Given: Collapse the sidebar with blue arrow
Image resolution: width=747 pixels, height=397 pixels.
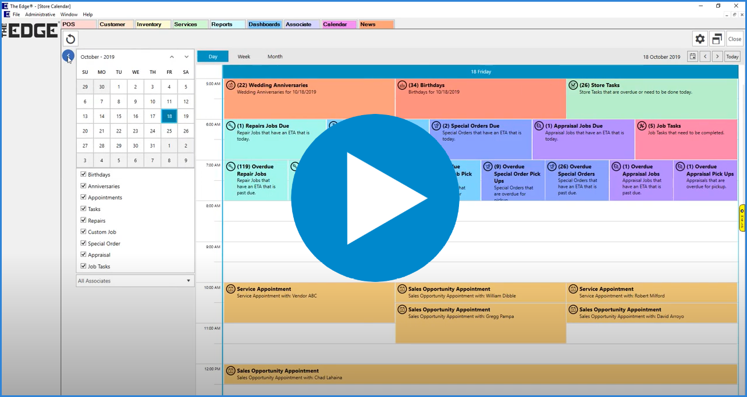Looking at the screenshot, I should 69,56.
